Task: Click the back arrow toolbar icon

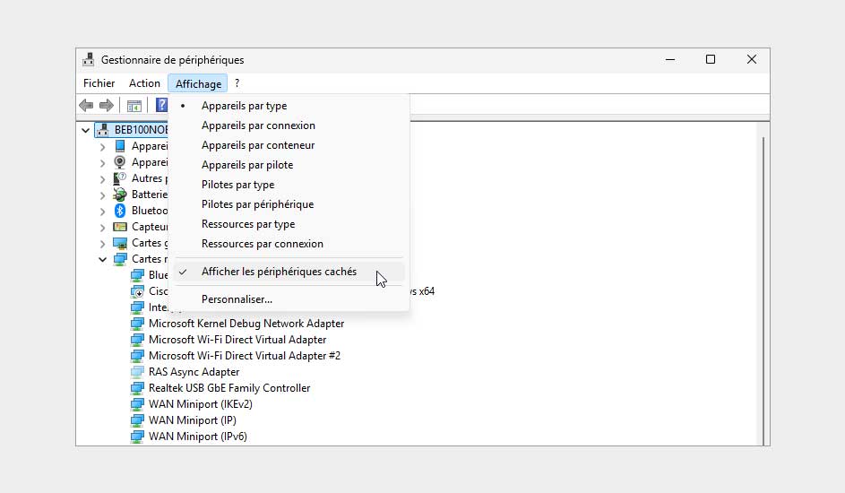Action: point(87,106)
